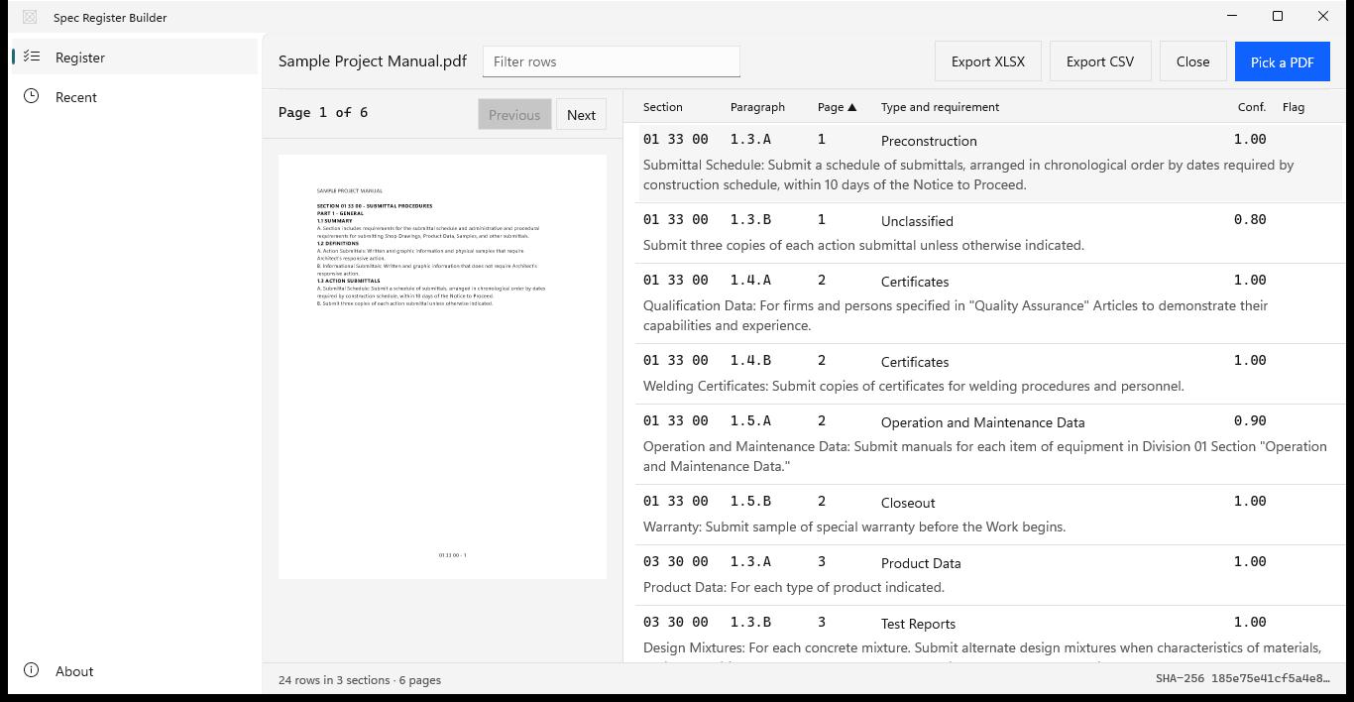Click the PDF page preview thumbnail
This screenshot has width=1354, height=702.
pos(442,367)
